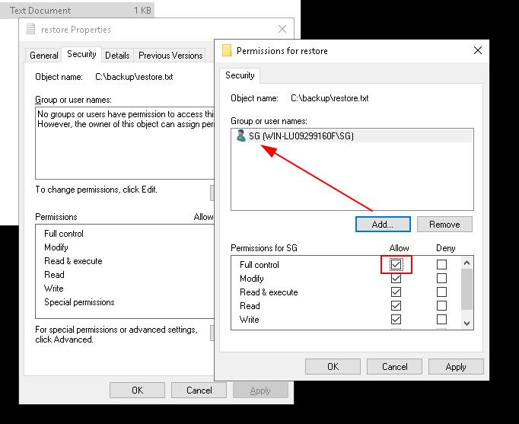Toggle Allow checkbox for Read permission
The image size is (519, 424).
(x=396, y=306)
